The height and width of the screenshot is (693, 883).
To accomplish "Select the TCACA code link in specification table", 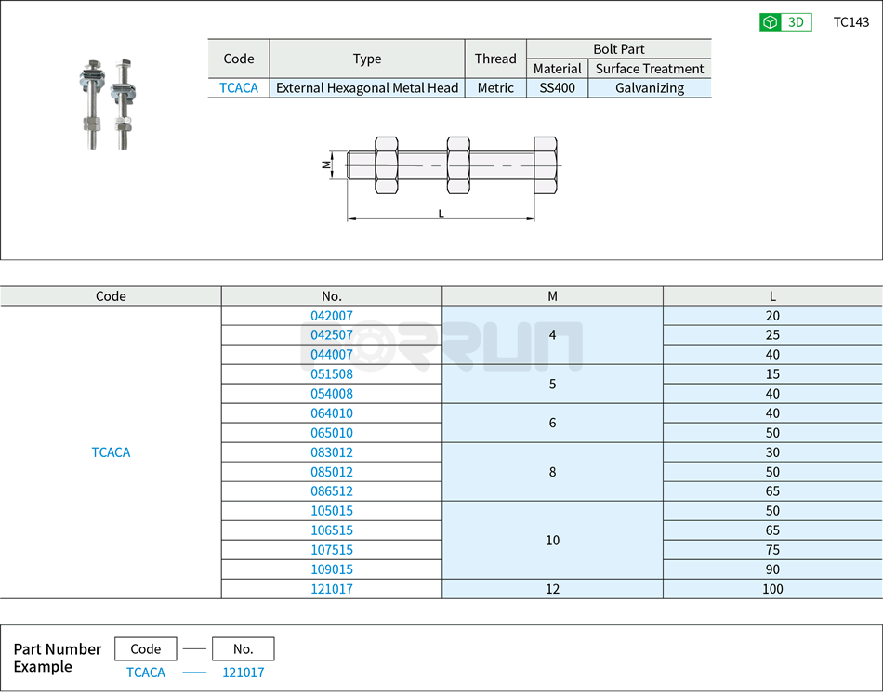I will pos(239,87).
